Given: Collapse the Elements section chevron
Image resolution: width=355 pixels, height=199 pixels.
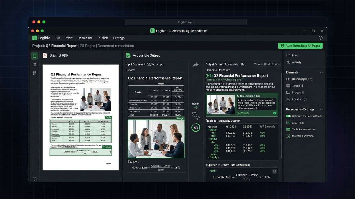Looking at the screenshot, I should pos(321,72).
